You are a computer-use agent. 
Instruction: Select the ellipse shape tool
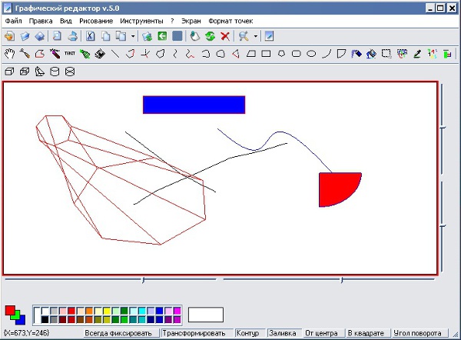[311, 54]
